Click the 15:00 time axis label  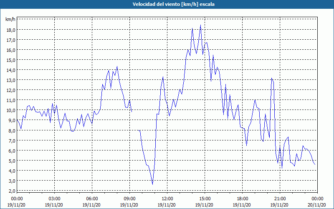(x=205, y=199)
